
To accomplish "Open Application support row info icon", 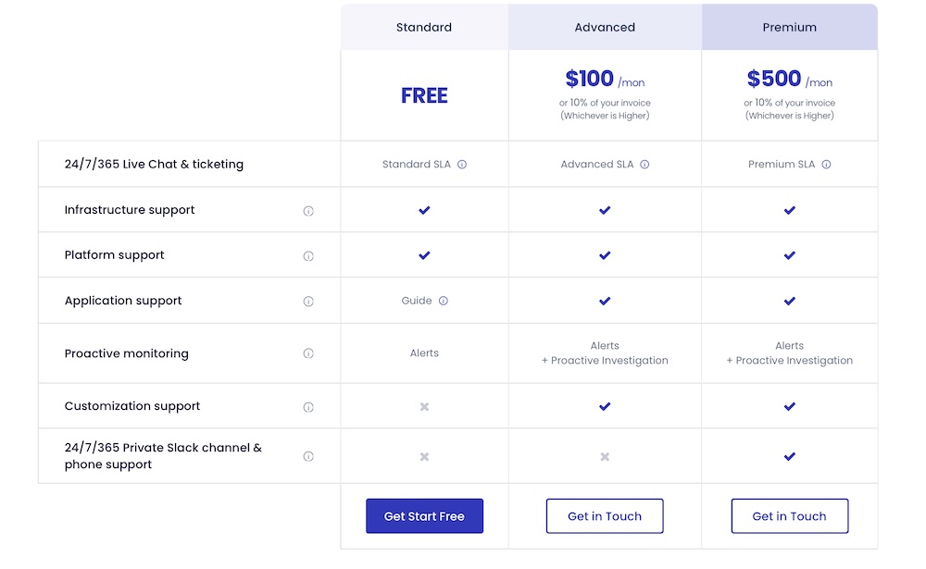I will [308, 302].
